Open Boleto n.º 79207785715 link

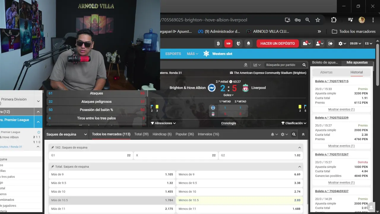[332, 81]
